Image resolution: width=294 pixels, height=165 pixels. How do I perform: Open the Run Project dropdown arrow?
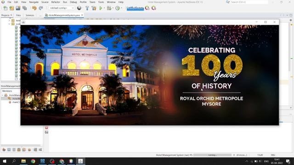(104, 8)
